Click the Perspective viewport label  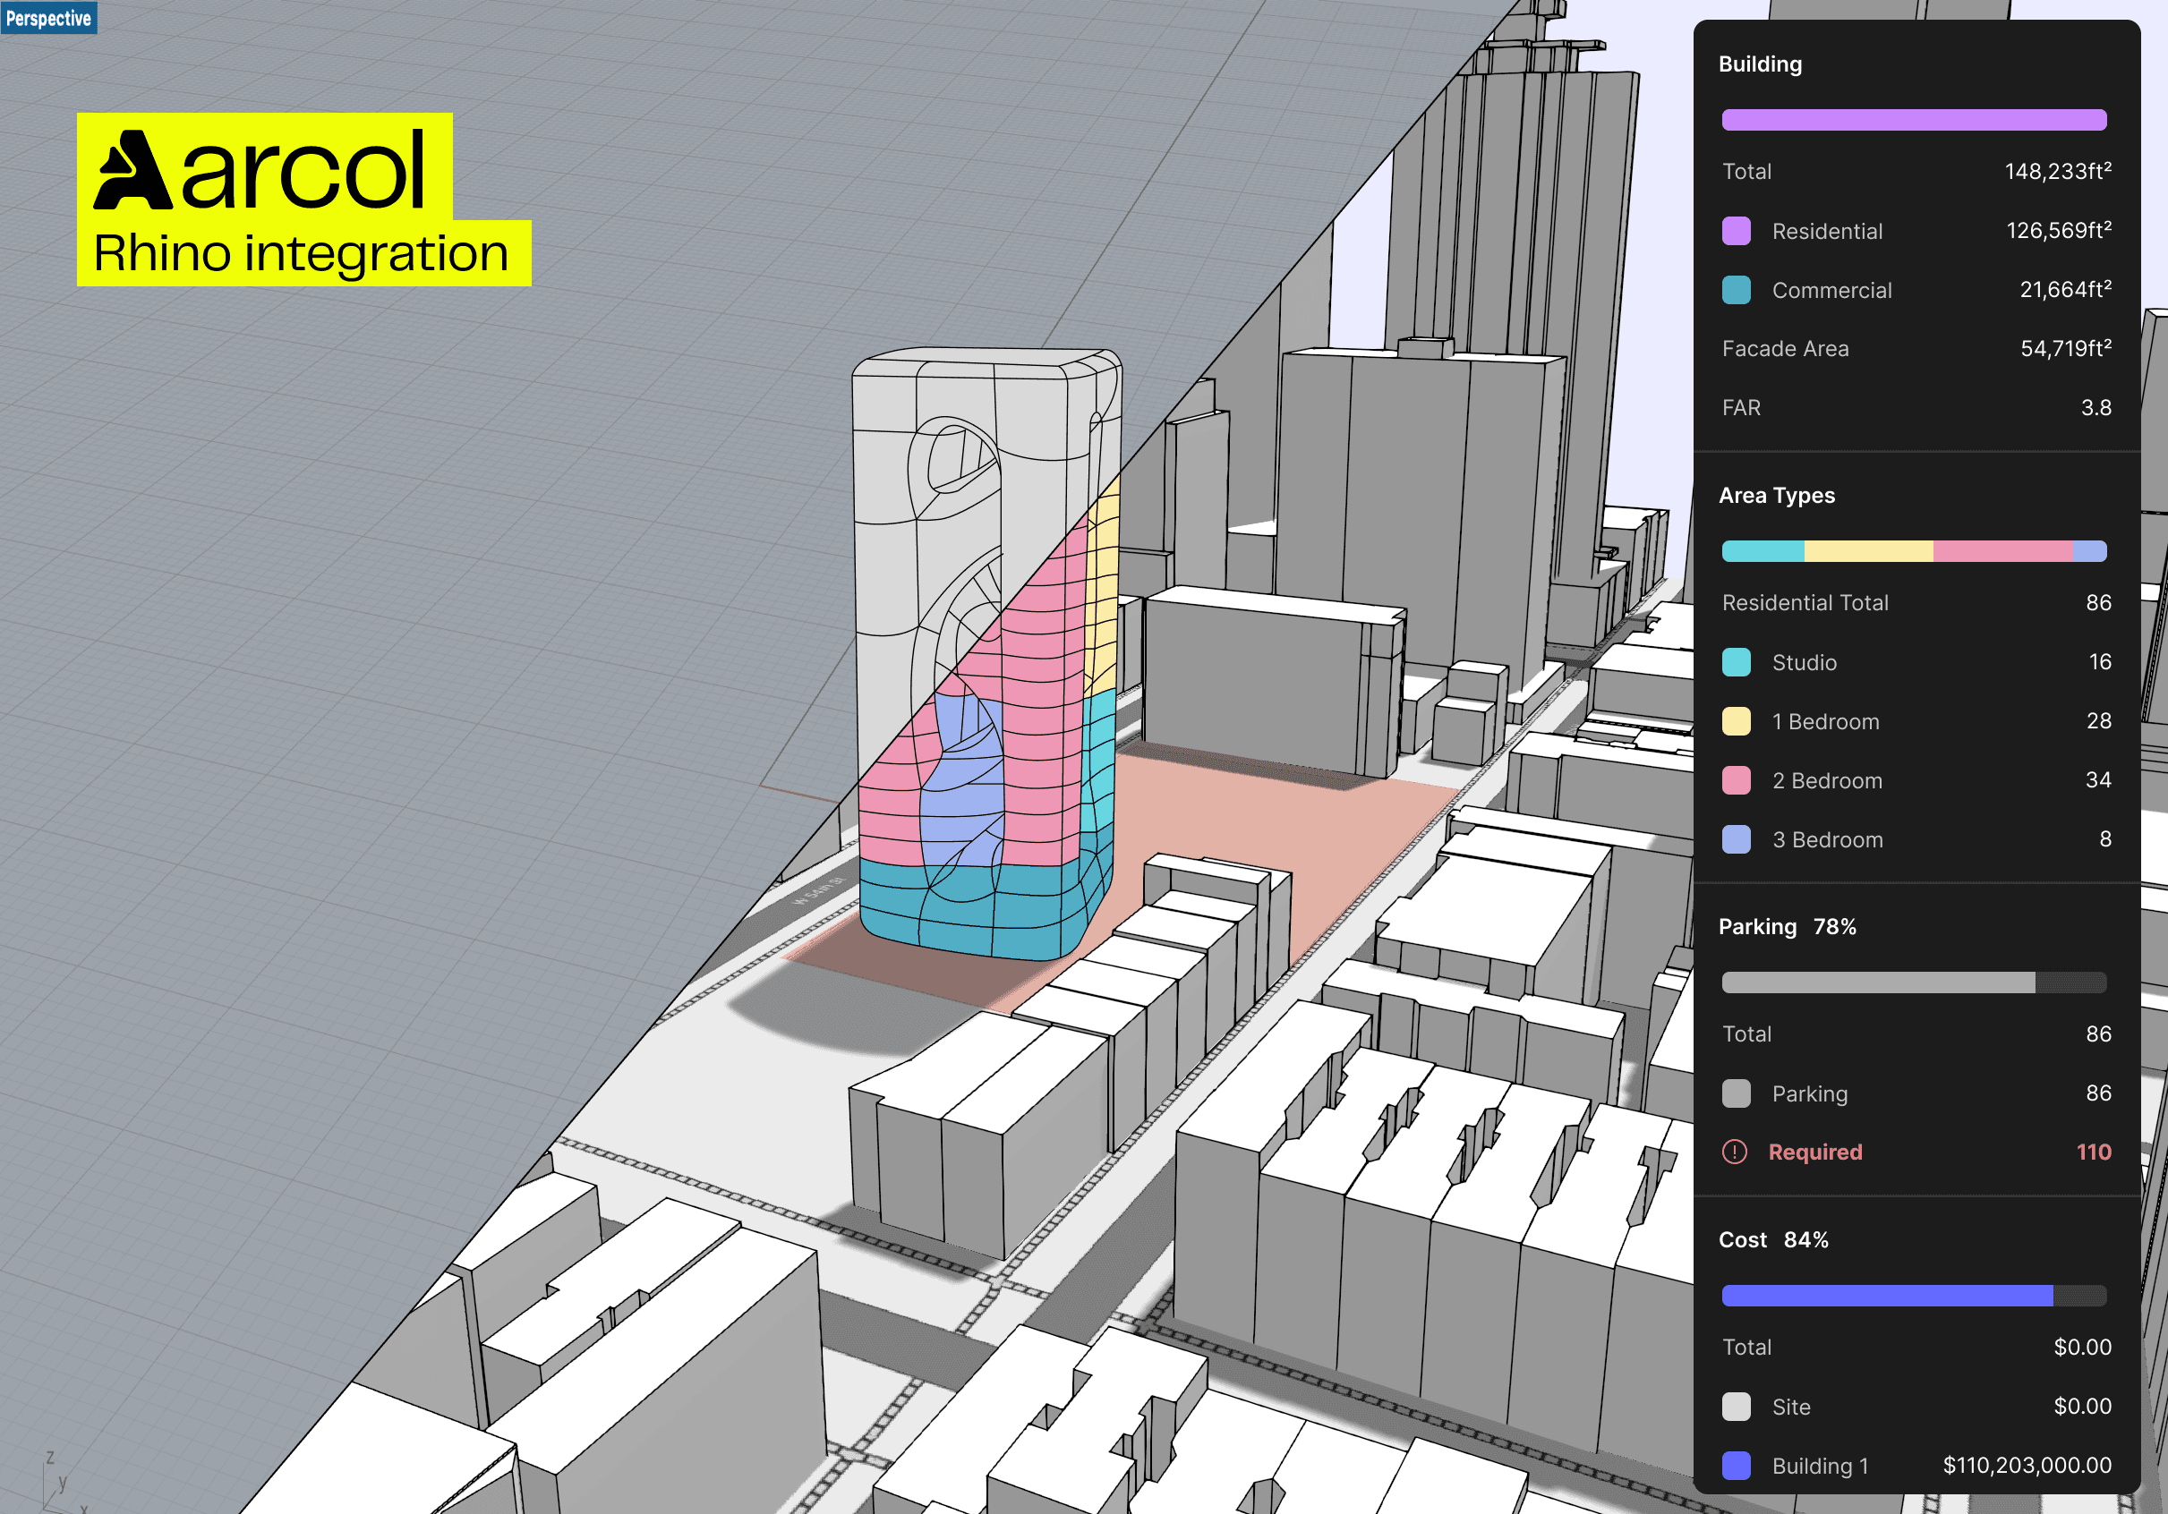[x=48, y=18]
